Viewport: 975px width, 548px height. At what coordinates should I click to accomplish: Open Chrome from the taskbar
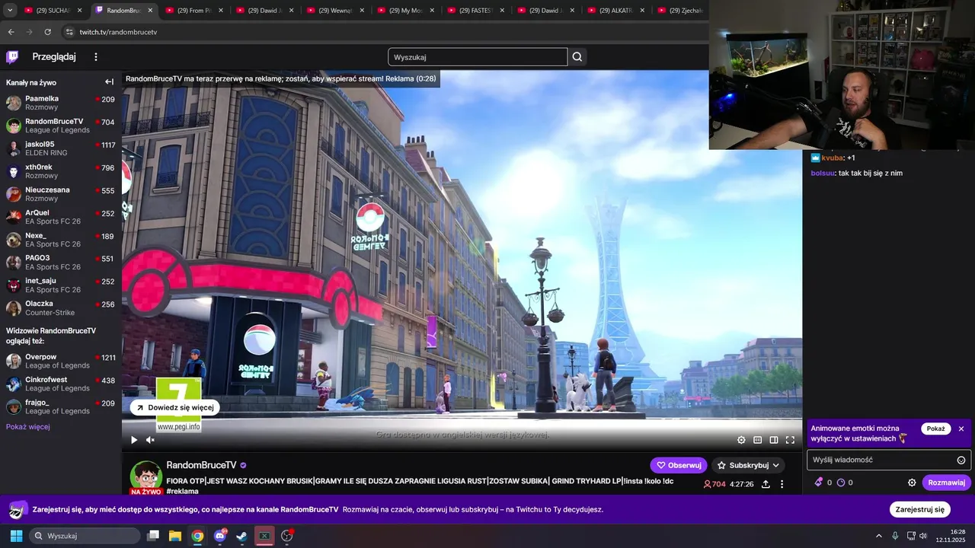point(197,536)
